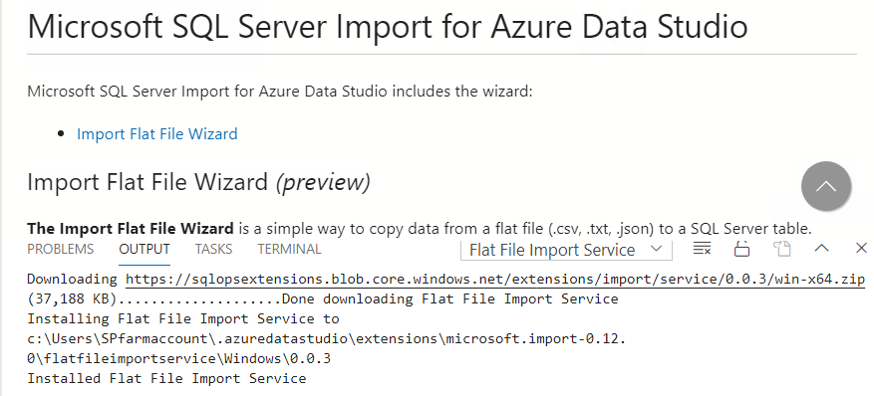Viewport: 874px width, 396px height.
Task: Click the grayed-out open log file icon
Action: pos(782,249)
